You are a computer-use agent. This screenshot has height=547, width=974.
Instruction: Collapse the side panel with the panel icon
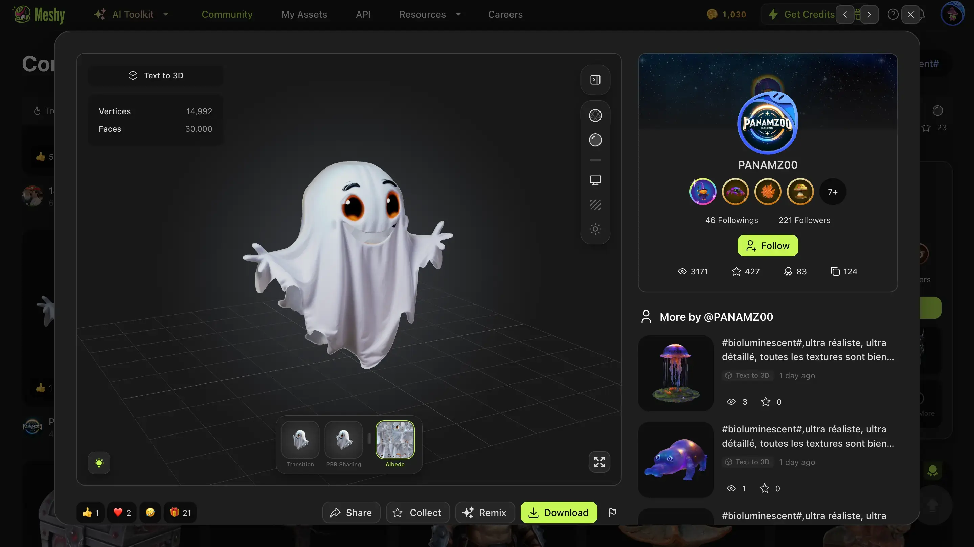[x=595, y=80]
